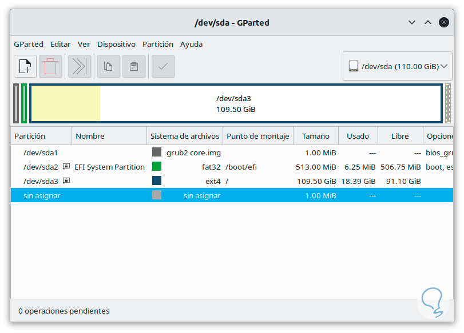The width and height of the screenshot is (464, 333).
Task: Close the GParted window
Action: [444, 22]
